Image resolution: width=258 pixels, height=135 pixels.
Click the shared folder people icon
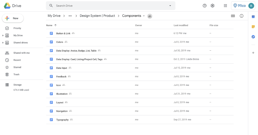coord(150,16)
